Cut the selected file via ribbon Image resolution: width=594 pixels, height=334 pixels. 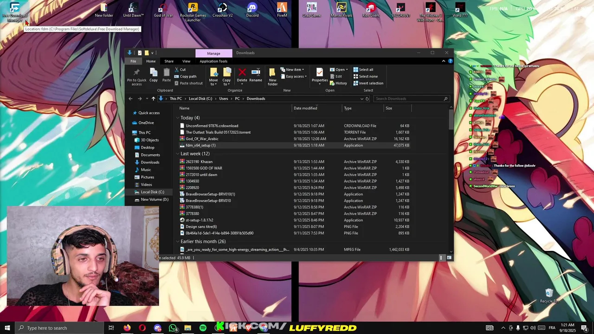pos(180,70)
